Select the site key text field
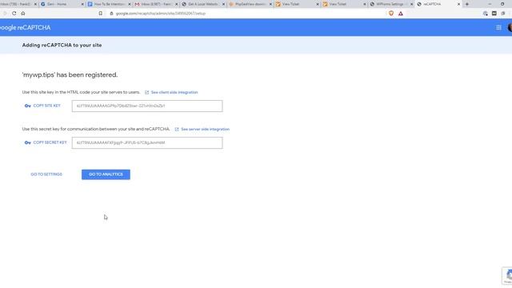This screenshot has height=288, width=512. click(x=147, y=106)
